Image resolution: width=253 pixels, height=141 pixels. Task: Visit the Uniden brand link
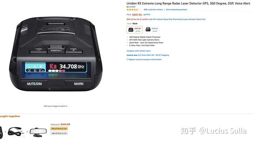pos(132,7)
